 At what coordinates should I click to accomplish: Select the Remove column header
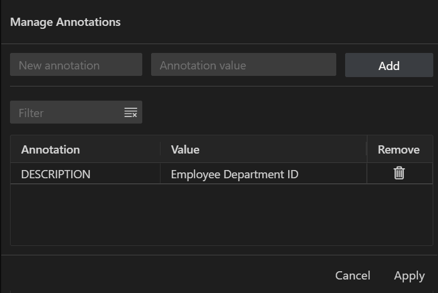(398, 149)
